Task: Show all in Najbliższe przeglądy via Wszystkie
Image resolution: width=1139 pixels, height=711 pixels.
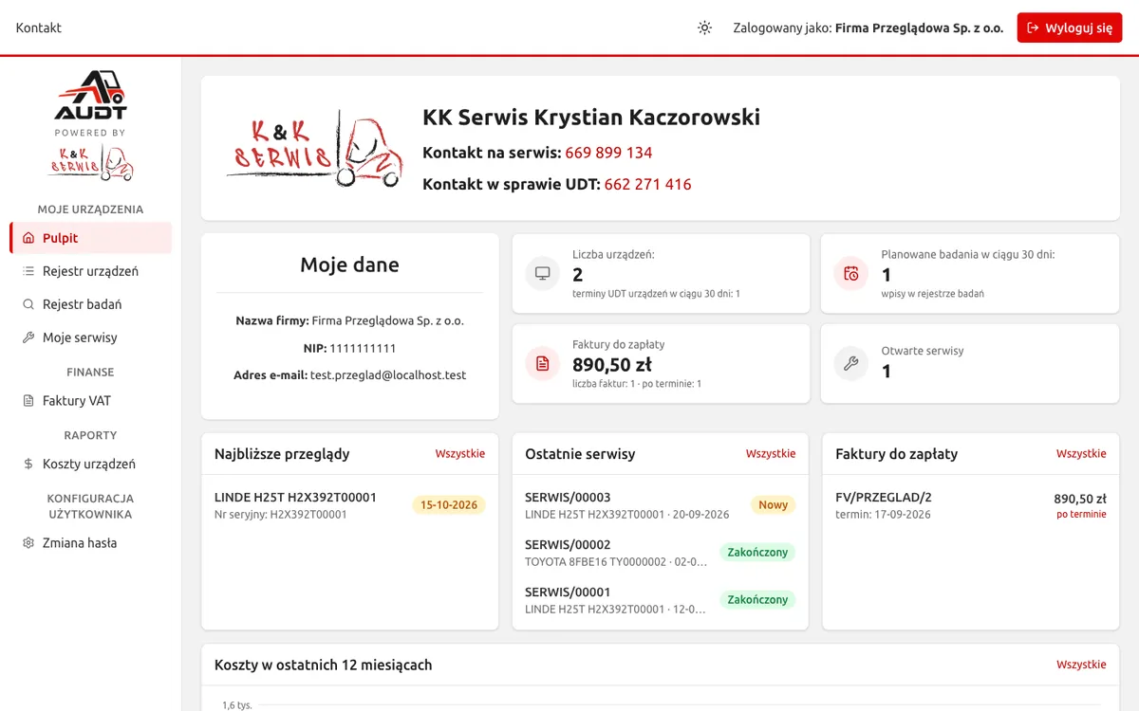Action: 460,453
